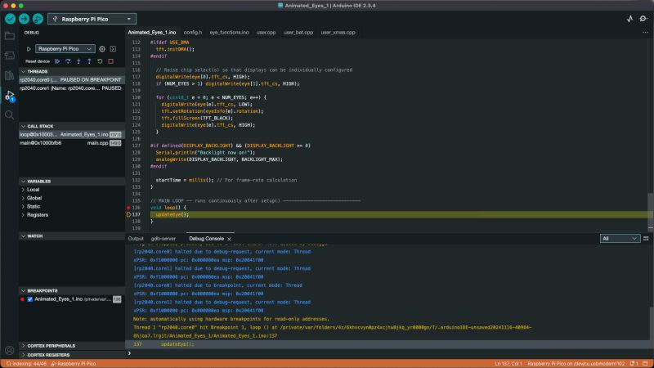Screen dimensions: 654x368
Task: Open the gdb-server panel tab
Action: [x=163, y=239]
